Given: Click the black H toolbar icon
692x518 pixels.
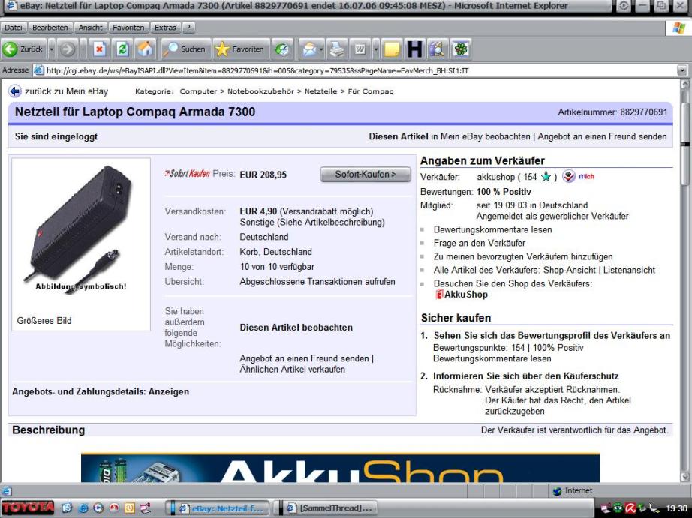Looking at the screenshot, I should [414, 49].
